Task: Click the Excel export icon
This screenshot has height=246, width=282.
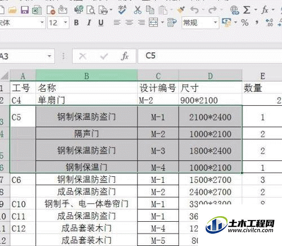Action: pyautogui.click(x=37, y=10)
